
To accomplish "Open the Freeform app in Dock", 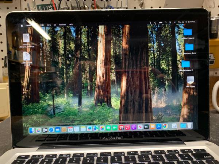I will 89,129.
